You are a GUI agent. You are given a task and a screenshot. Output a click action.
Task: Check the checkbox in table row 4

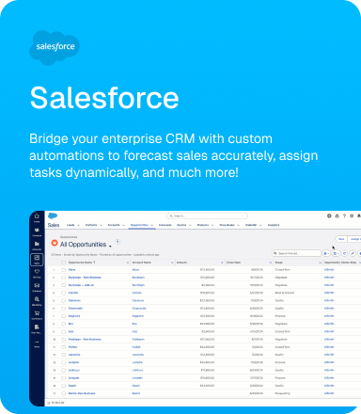[63, 293]
